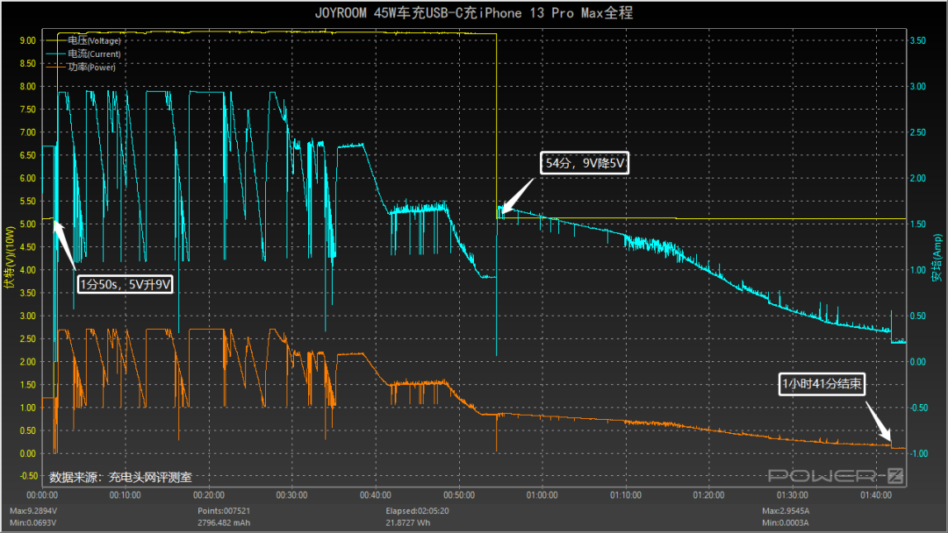Click the 4.50 voltage axis tick
948x533 pixels.
coord(28,247)
